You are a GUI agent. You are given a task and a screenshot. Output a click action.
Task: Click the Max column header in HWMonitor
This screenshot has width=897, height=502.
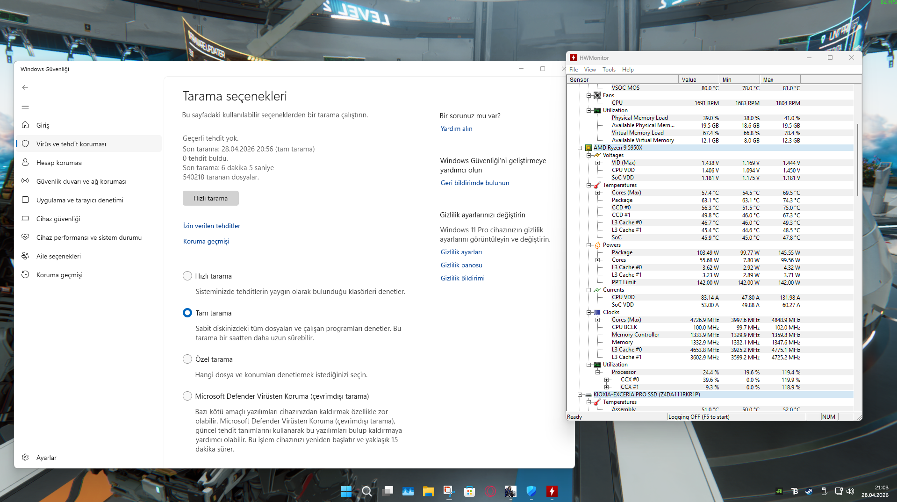coord(780,79)
